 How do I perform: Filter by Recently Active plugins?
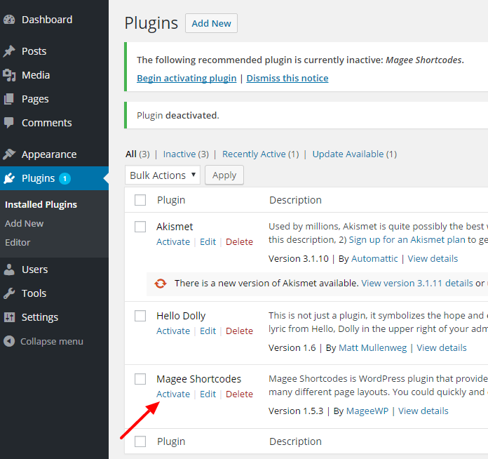(260, 154)
